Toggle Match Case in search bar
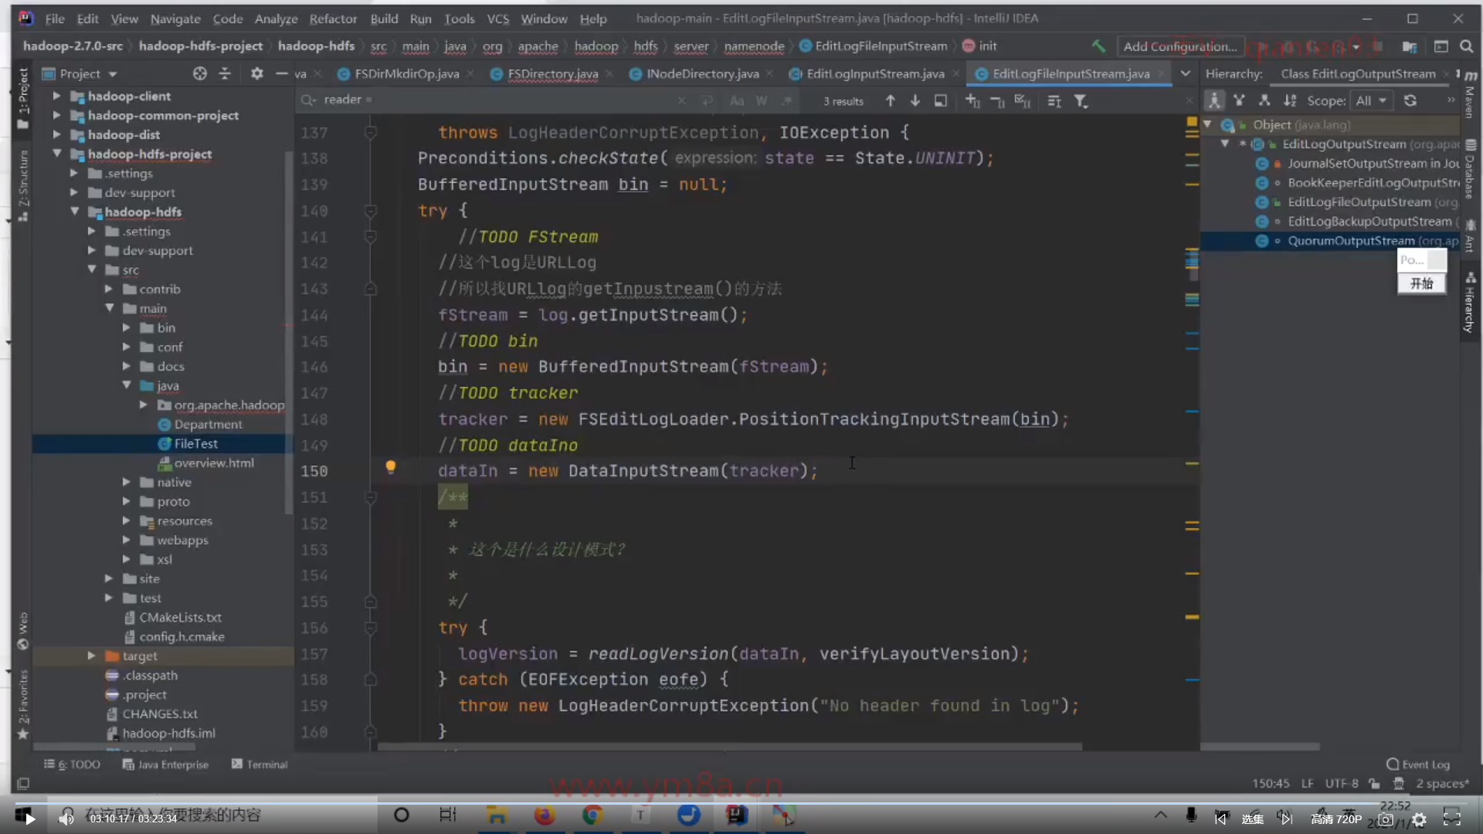1483x834 pixels. tap(736, 101)
